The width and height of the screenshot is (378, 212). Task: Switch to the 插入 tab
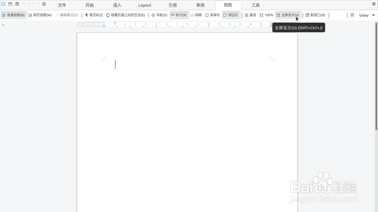point(117,5)
